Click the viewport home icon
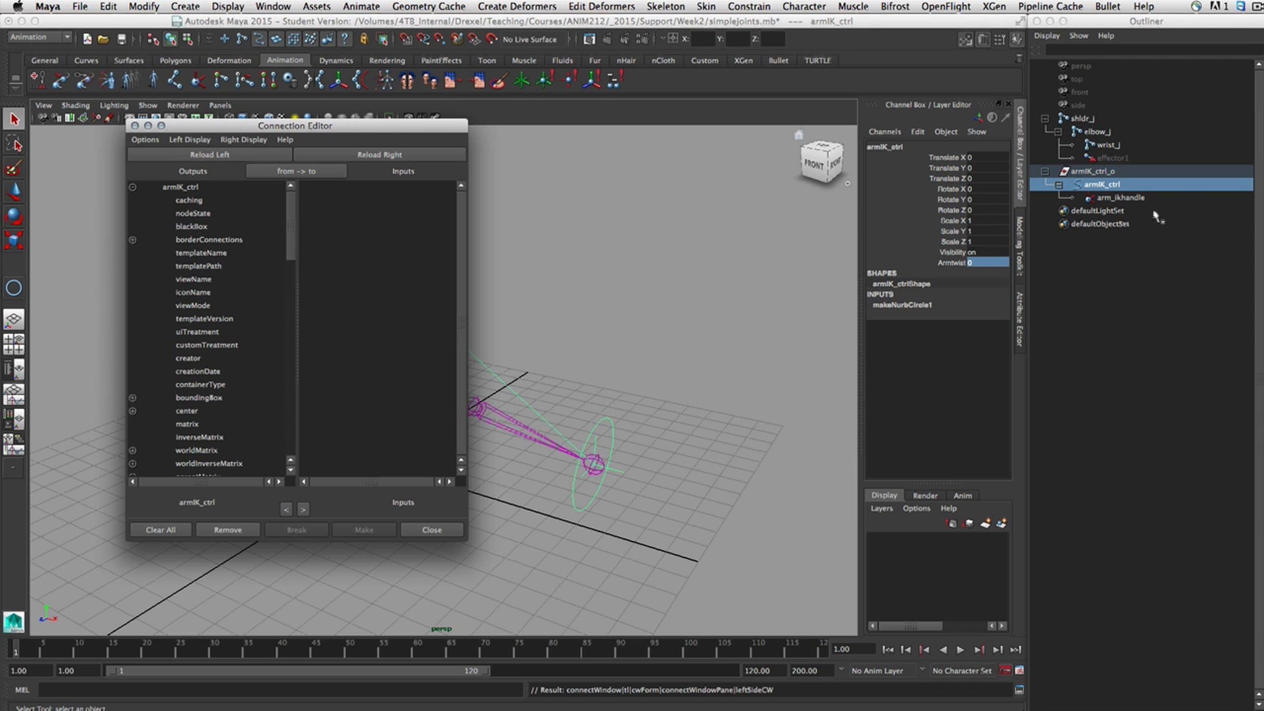Viewport: 1264px width, 711px height. 799,135
